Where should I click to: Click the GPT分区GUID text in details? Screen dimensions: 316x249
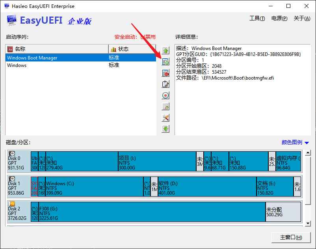coord(238,54)
